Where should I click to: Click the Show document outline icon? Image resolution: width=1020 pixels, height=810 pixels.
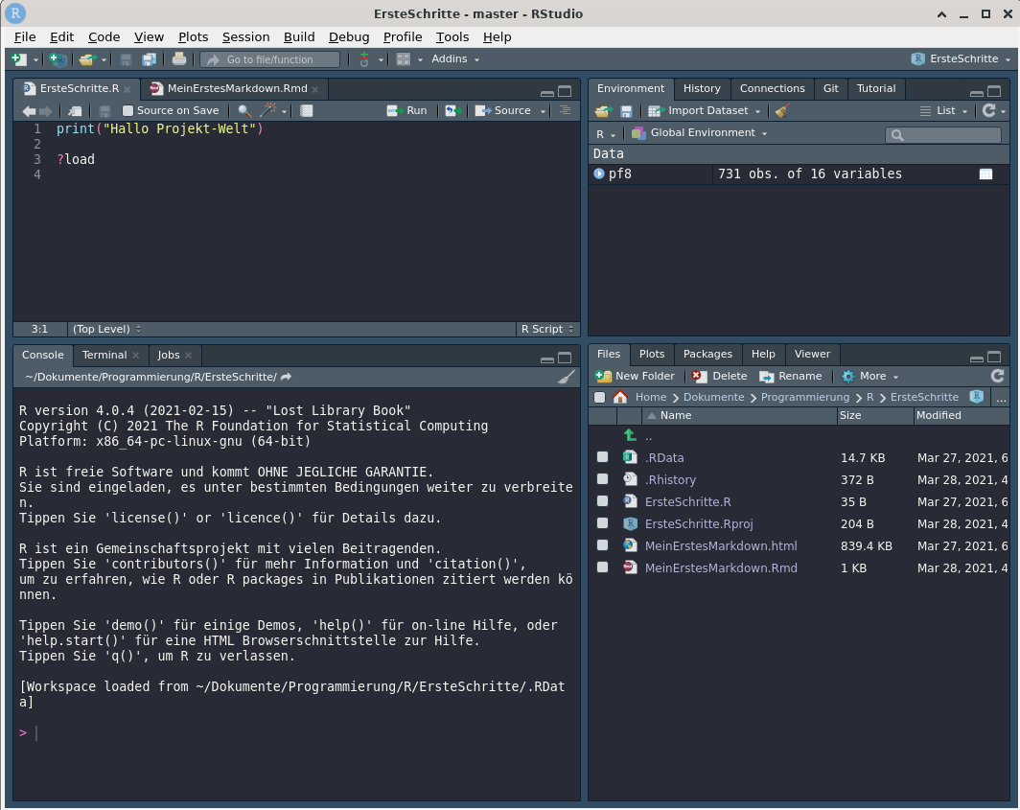(565, 110)
